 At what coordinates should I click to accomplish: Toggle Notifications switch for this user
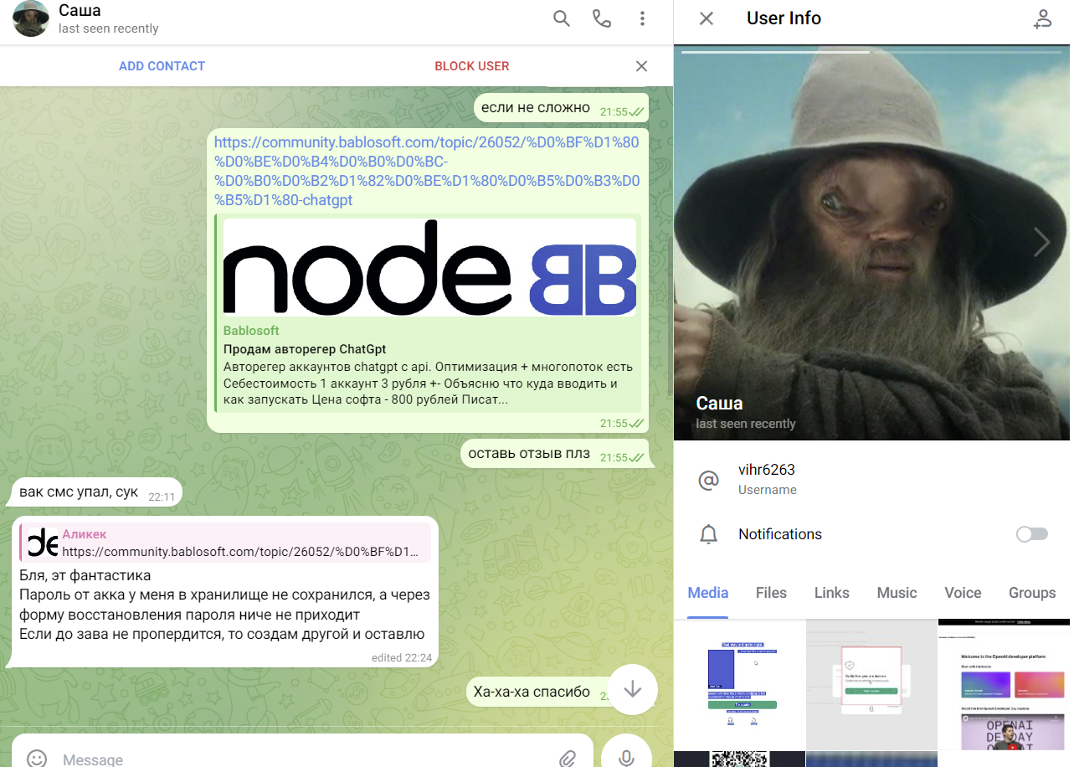[x=1031, y=534]
